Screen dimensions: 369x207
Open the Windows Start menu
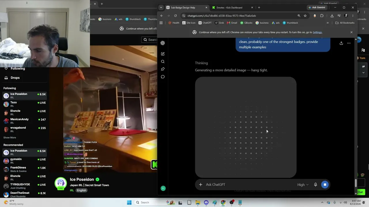(x=129, y=202)
